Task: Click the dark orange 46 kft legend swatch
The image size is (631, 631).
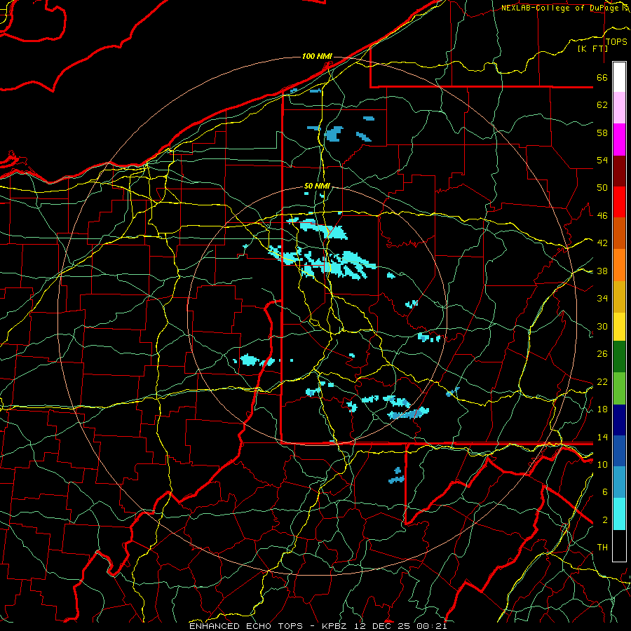Action: click(619, 233)
